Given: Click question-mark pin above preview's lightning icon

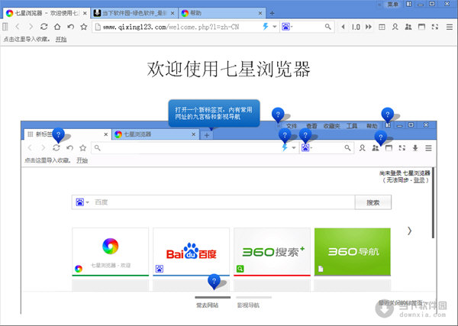Looking at the screenshot, I should [285, 136].
